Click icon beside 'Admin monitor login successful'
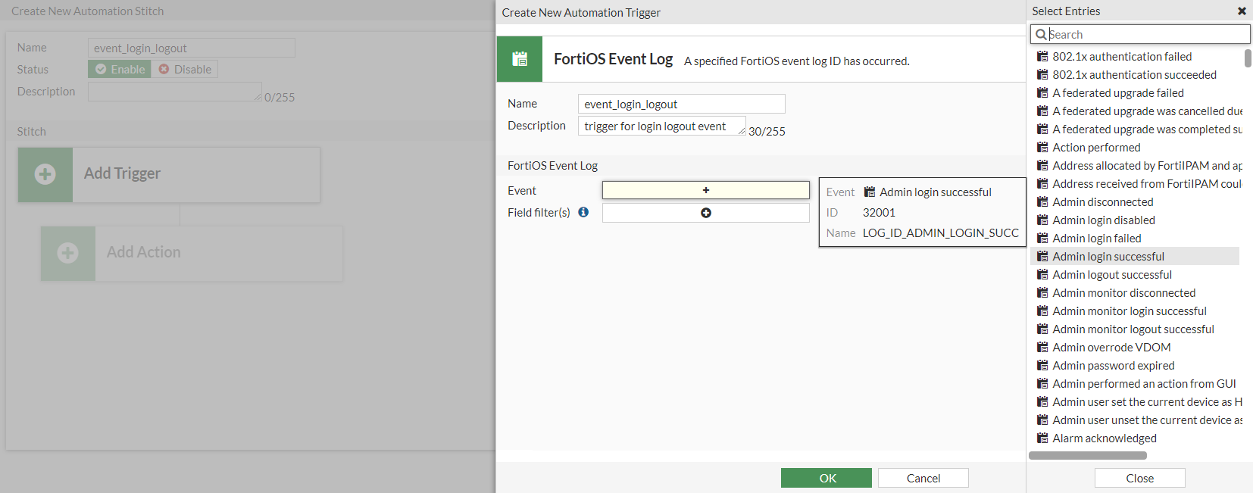1253x493 pixels. [1042, 310]
